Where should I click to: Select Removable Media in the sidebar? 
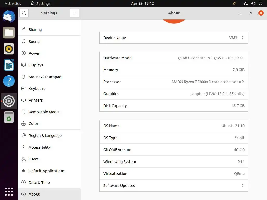tap(49, 112)
